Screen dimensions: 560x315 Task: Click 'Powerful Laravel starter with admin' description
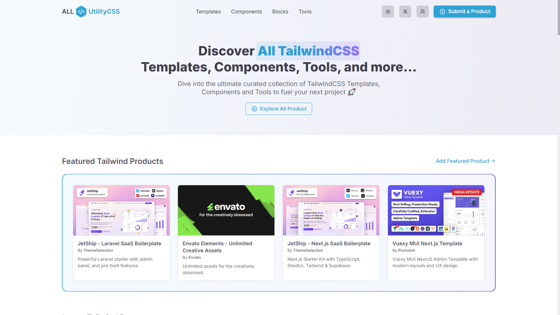click(x=115, y=262)
